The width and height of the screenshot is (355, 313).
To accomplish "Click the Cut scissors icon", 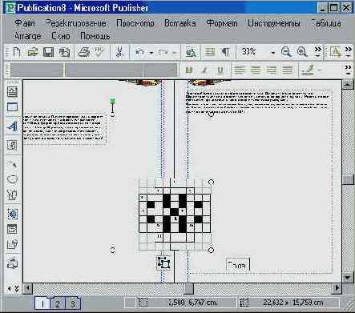I will [119, 52].
